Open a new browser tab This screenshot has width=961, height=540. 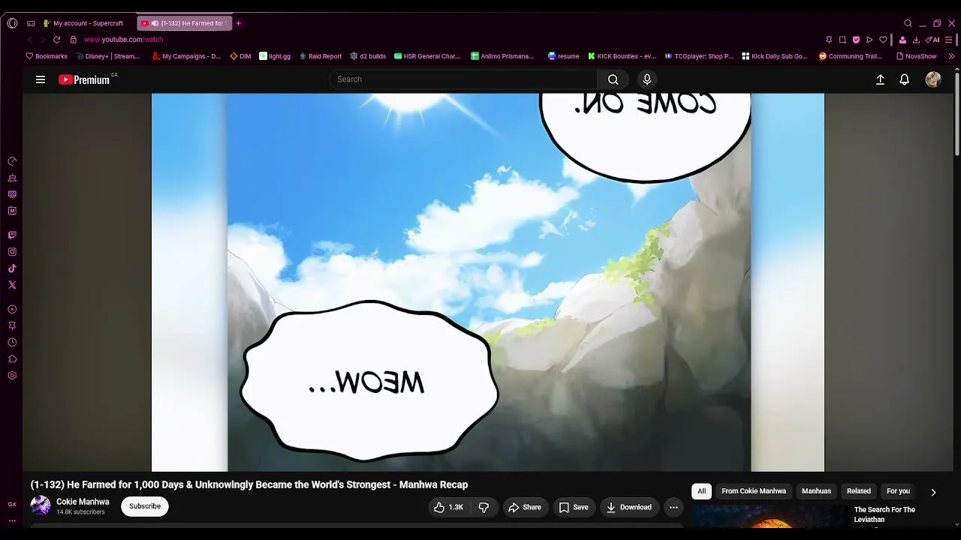pyautogui.click(x=239, y=23)
